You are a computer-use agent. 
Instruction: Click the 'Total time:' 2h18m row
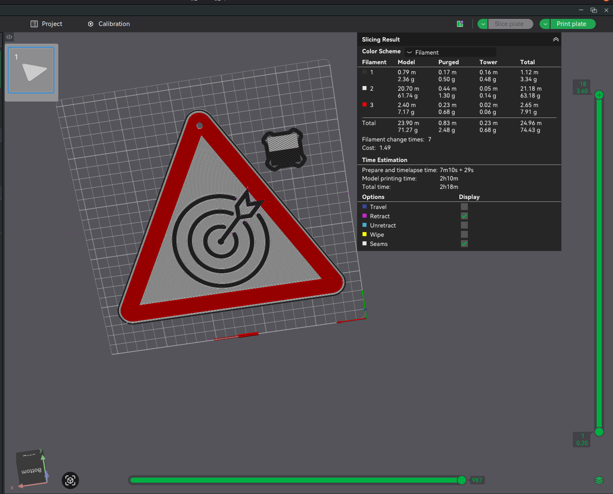[410, 187]
